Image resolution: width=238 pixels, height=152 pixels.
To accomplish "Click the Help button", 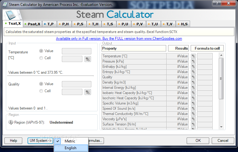I will click(13, 141).
